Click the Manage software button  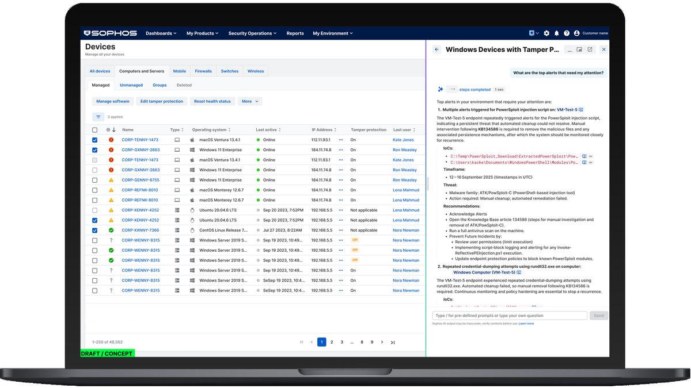click(x=113, y=101)
